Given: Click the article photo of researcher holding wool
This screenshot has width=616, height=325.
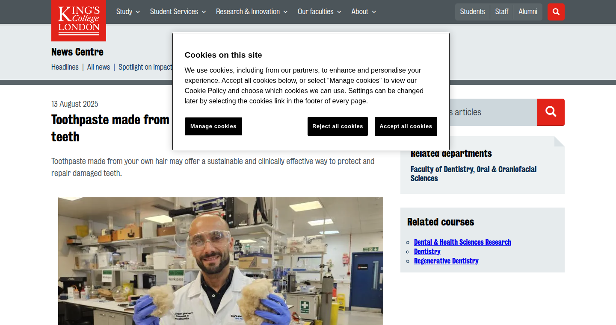Looking at the screenshot, I should [x=221, y=261].
